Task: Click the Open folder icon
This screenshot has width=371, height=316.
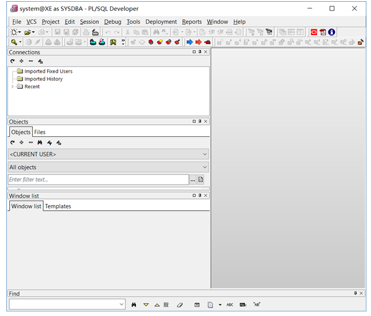Action: 28,32
